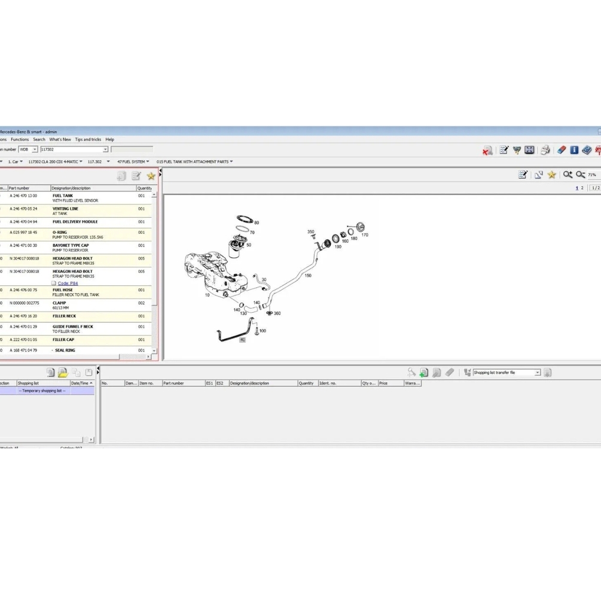This screenshot has height=601, width=601.
Task: Select the VENTING LINE part row
Action: [x=75, y=211]
